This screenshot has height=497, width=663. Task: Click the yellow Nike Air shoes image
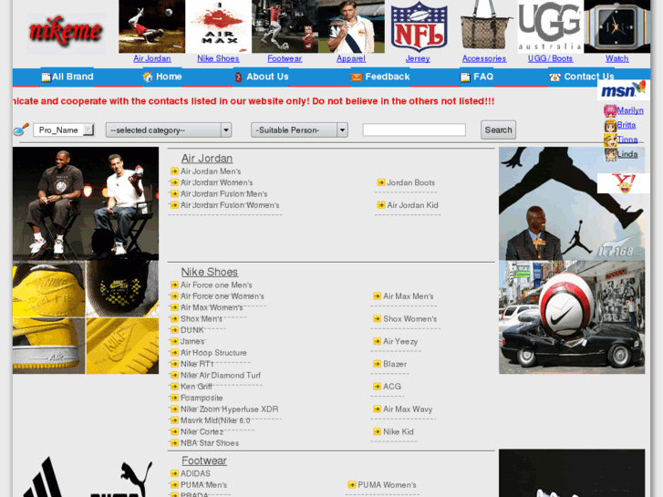(x=86, y=317)
